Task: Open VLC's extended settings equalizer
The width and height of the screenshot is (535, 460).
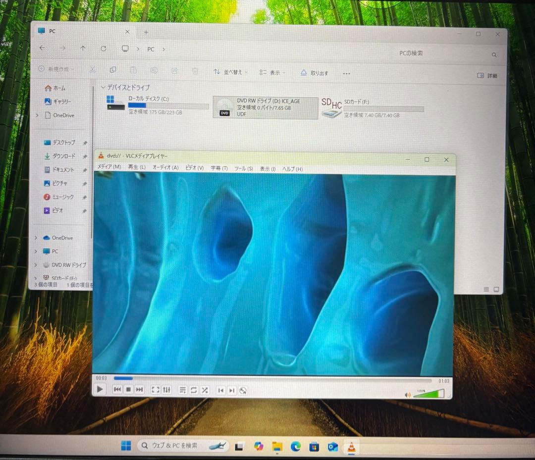Action: pos(167,390)
